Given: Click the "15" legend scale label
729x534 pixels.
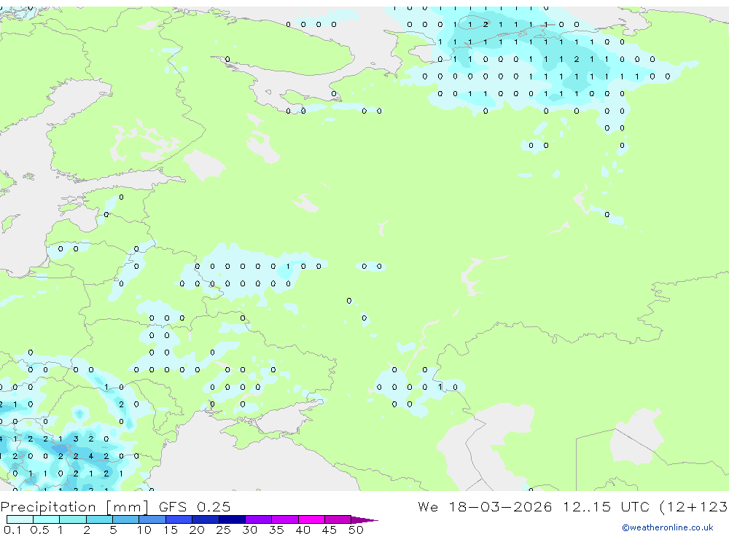Looking at the screenshot, I should coord(171,530).
